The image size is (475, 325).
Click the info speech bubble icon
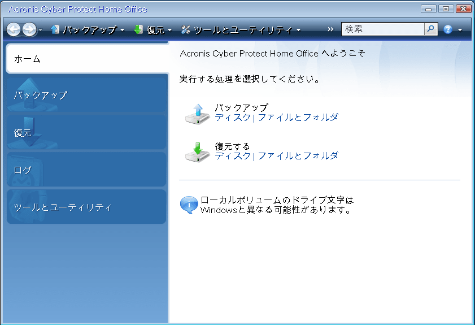189,205
